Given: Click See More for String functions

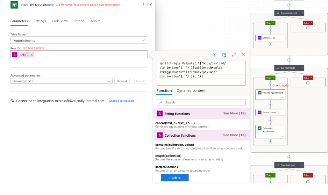Looking at the screenshot, I should (x=234, y=114).
